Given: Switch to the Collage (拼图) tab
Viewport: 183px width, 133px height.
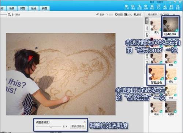Looking at the screenshot, I should [44, 8].
